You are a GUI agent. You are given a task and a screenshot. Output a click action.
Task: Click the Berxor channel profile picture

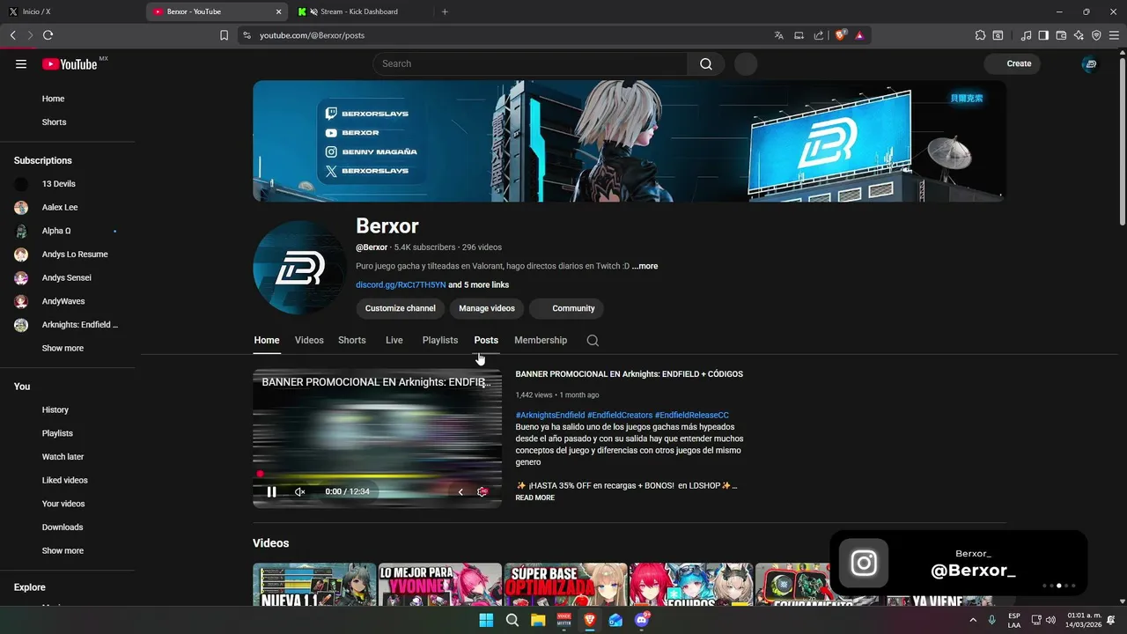[299, 268]
